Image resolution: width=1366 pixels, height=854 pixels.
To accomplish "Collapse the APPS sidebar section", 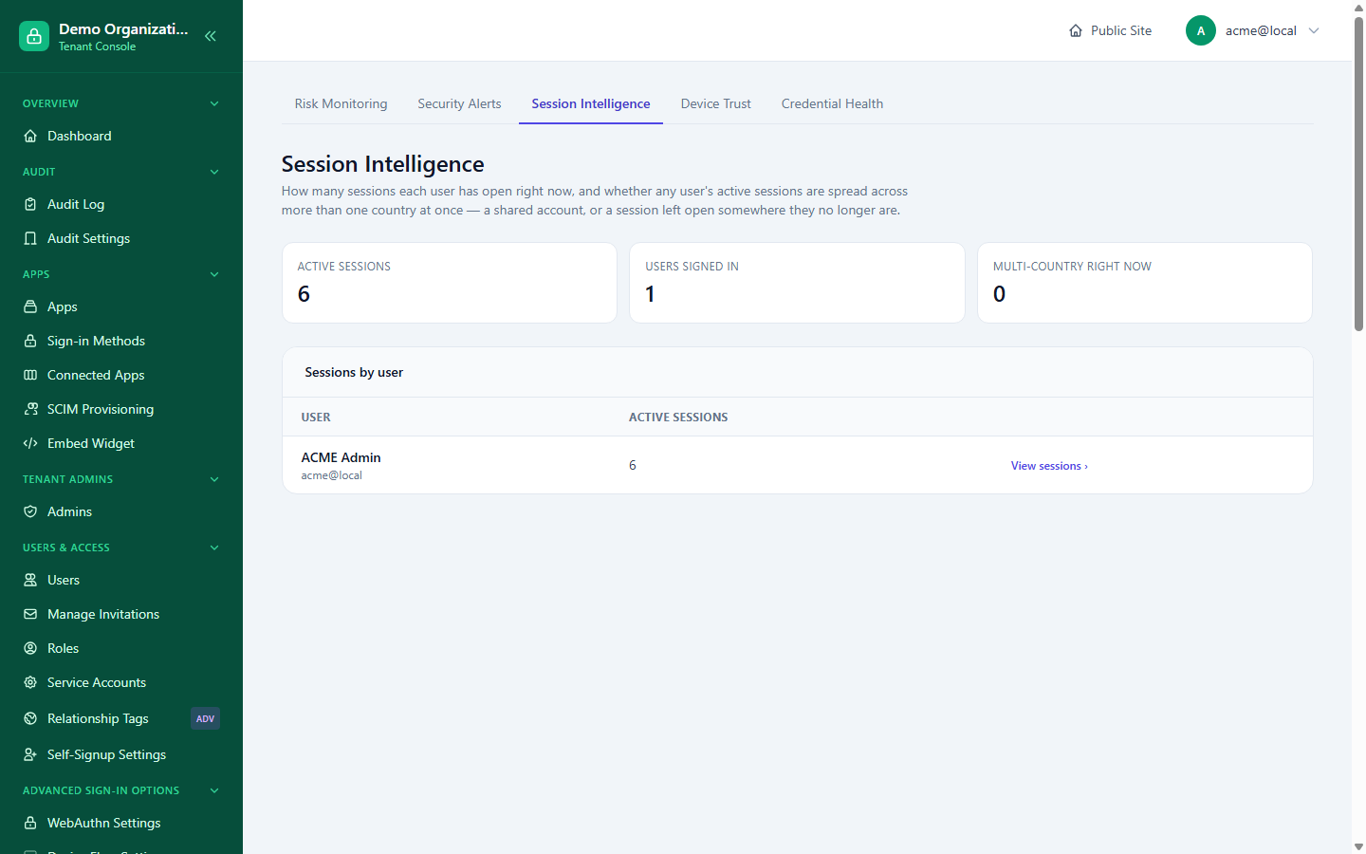I will [214, 274].
